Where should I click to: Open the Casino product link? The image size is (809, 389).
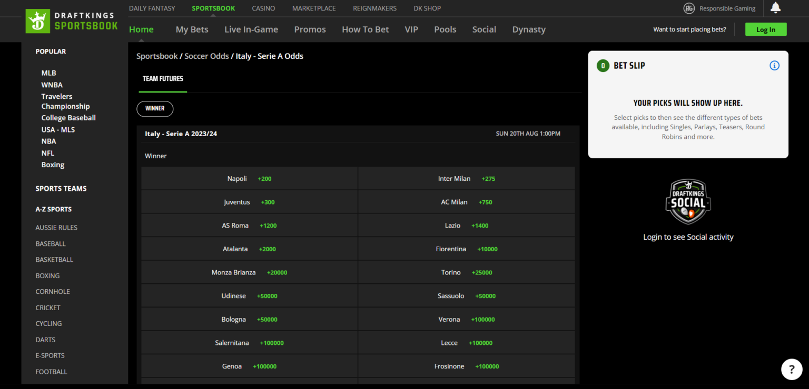(x=263, y=8)
